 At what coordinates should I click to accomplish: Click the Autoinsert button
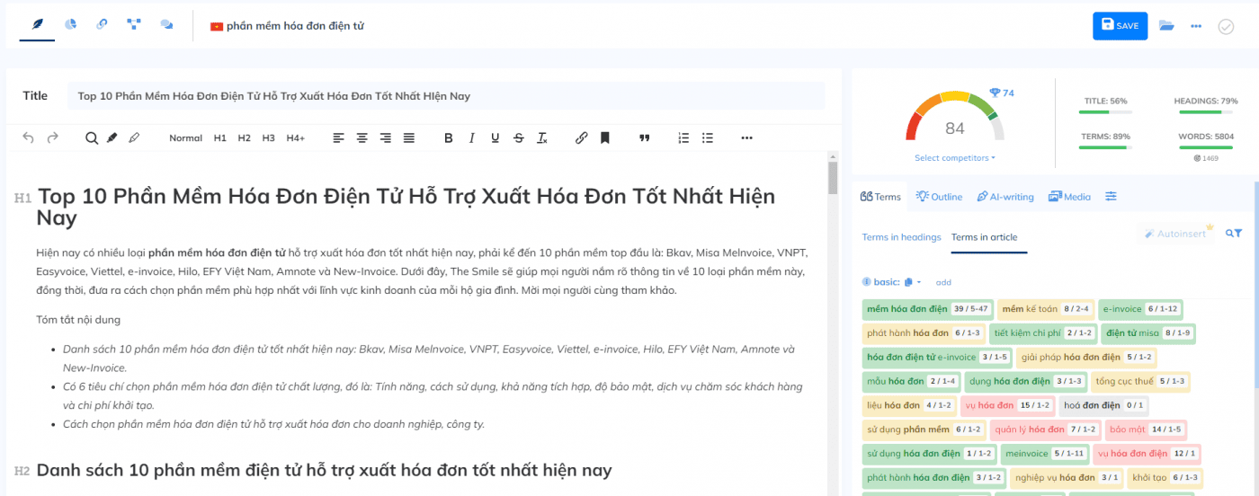click(1174, 234)
